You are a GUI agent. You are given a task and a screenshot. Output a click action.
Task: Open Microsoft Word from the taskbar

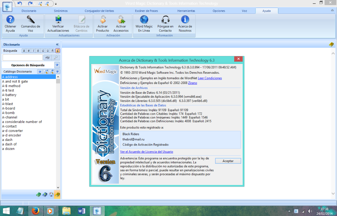[x=82, y=211]
